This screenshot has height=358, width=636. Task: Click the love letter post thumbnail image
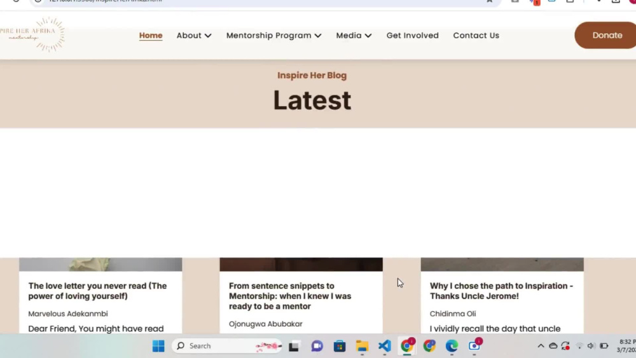pos(100,265)
